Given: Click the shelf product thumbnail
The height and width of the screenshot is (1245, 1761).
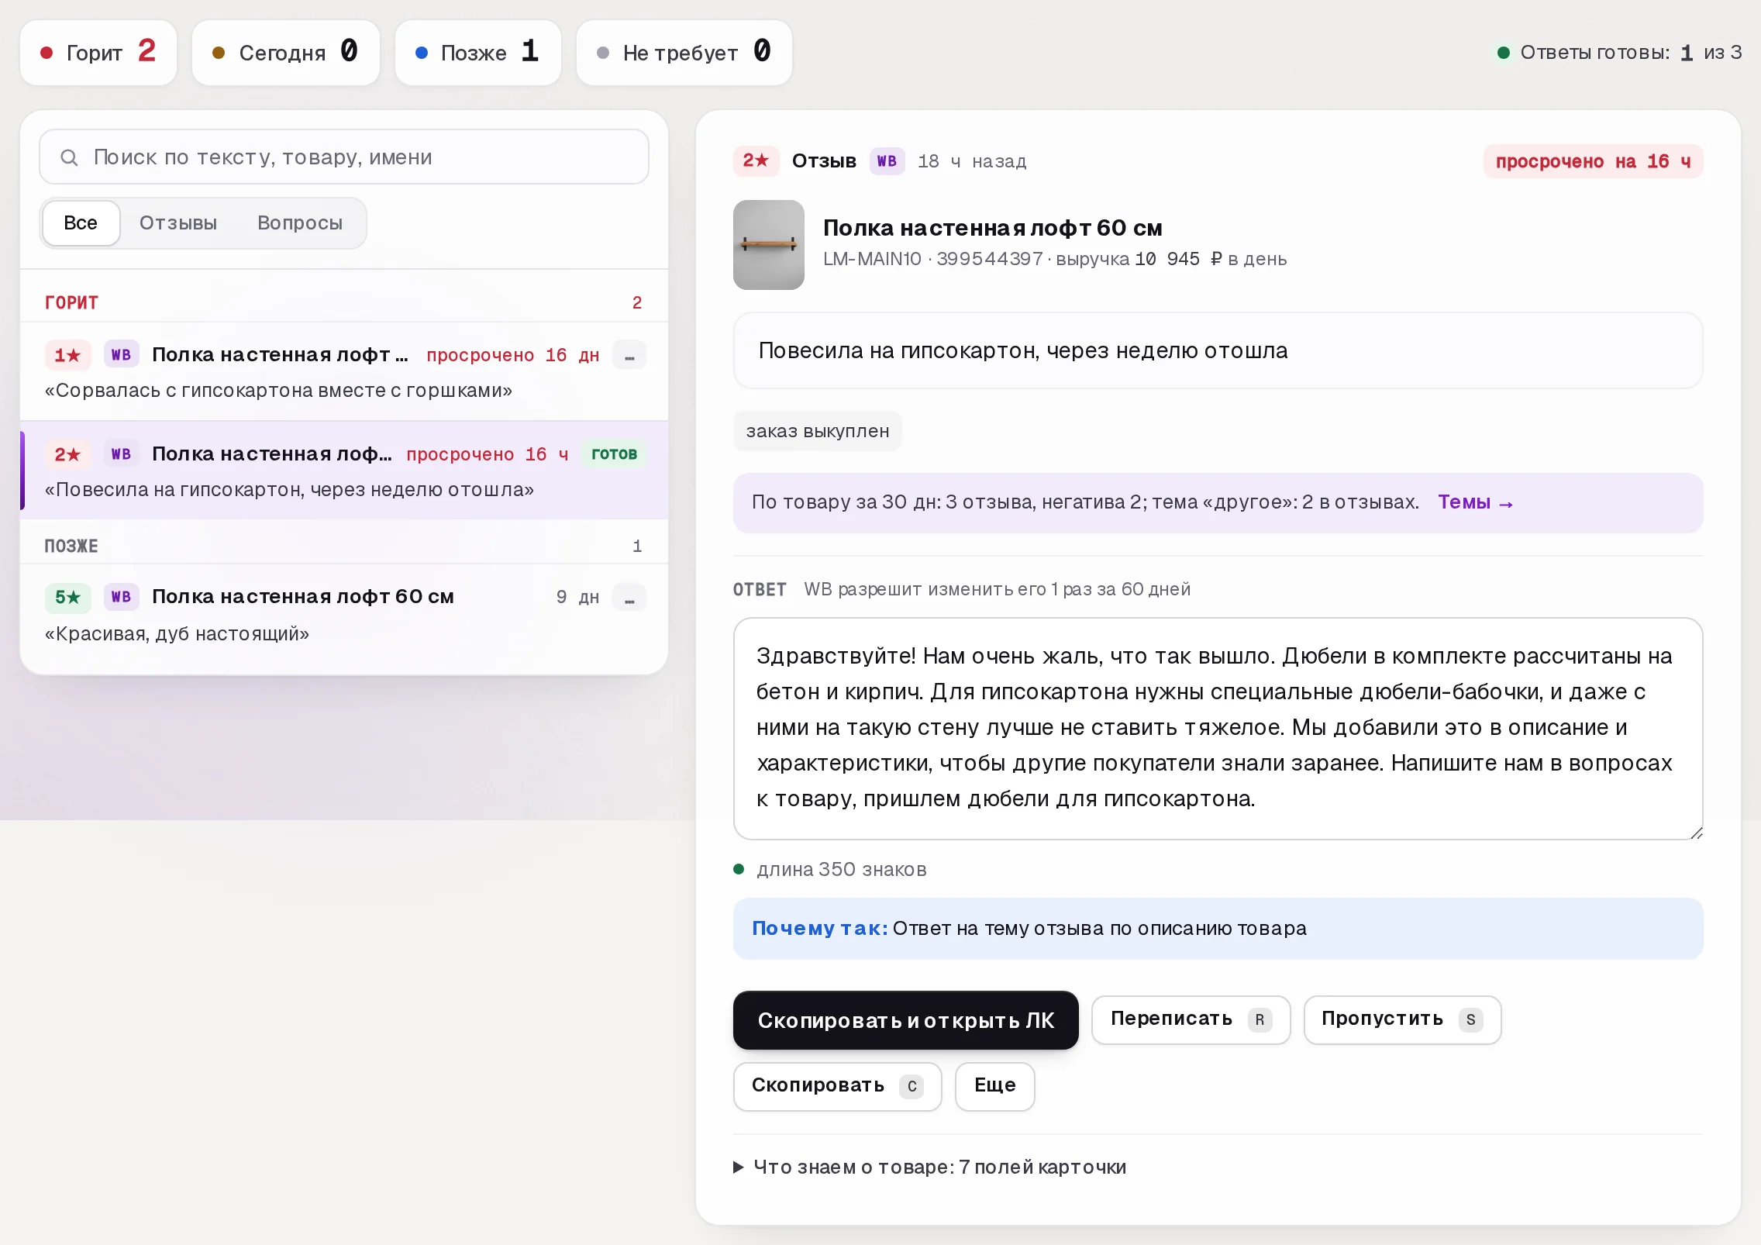Looking at the screenshot, I should pyautogui.click(x=769, y=245).
